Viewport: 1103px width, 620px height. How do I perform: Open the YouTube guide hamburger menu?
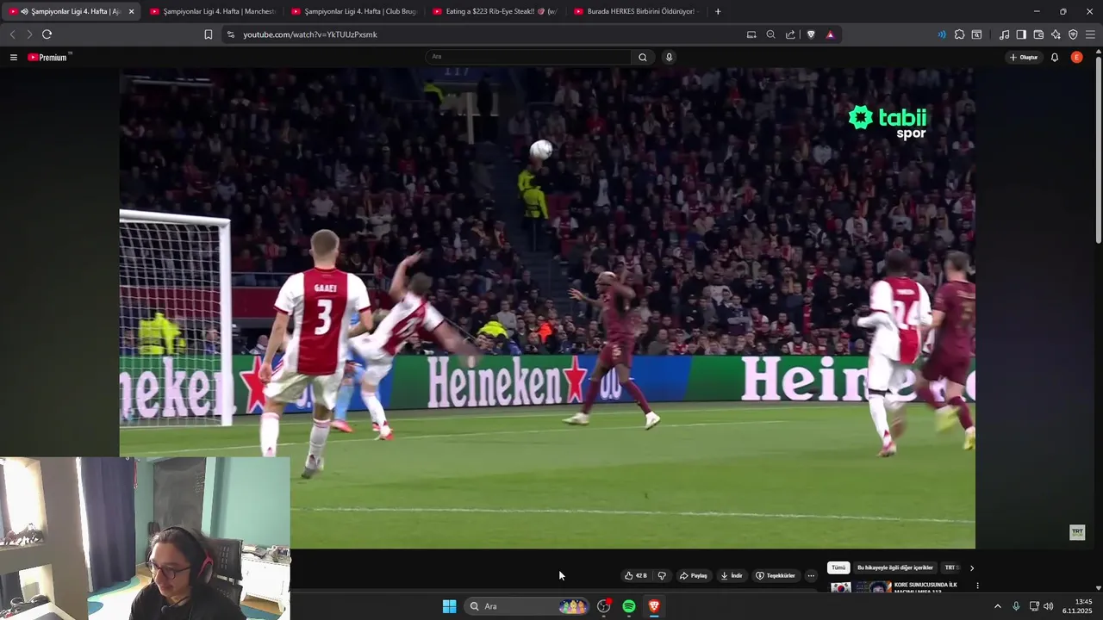click(13, 58)
